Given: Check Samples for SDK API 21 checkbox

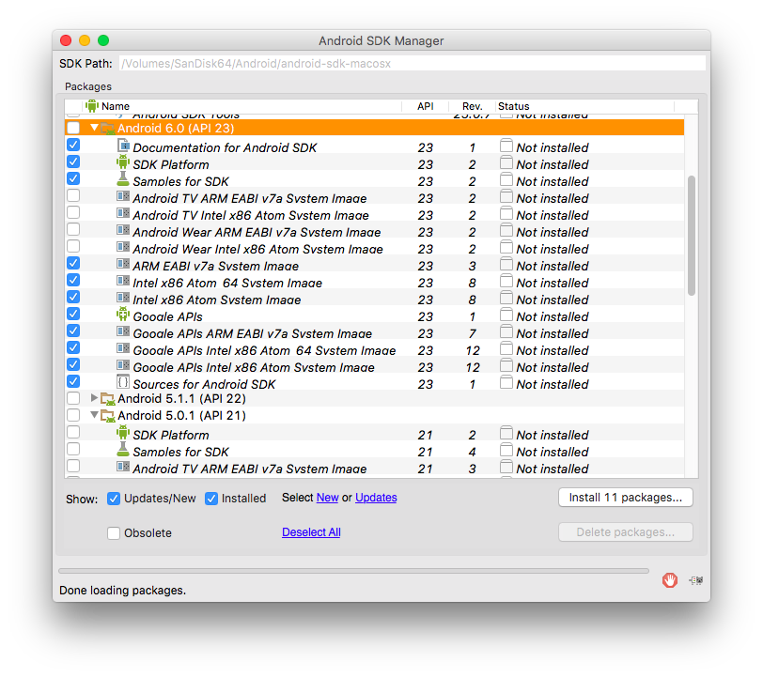Looking at the screenshot, I should tap(73, 449).
